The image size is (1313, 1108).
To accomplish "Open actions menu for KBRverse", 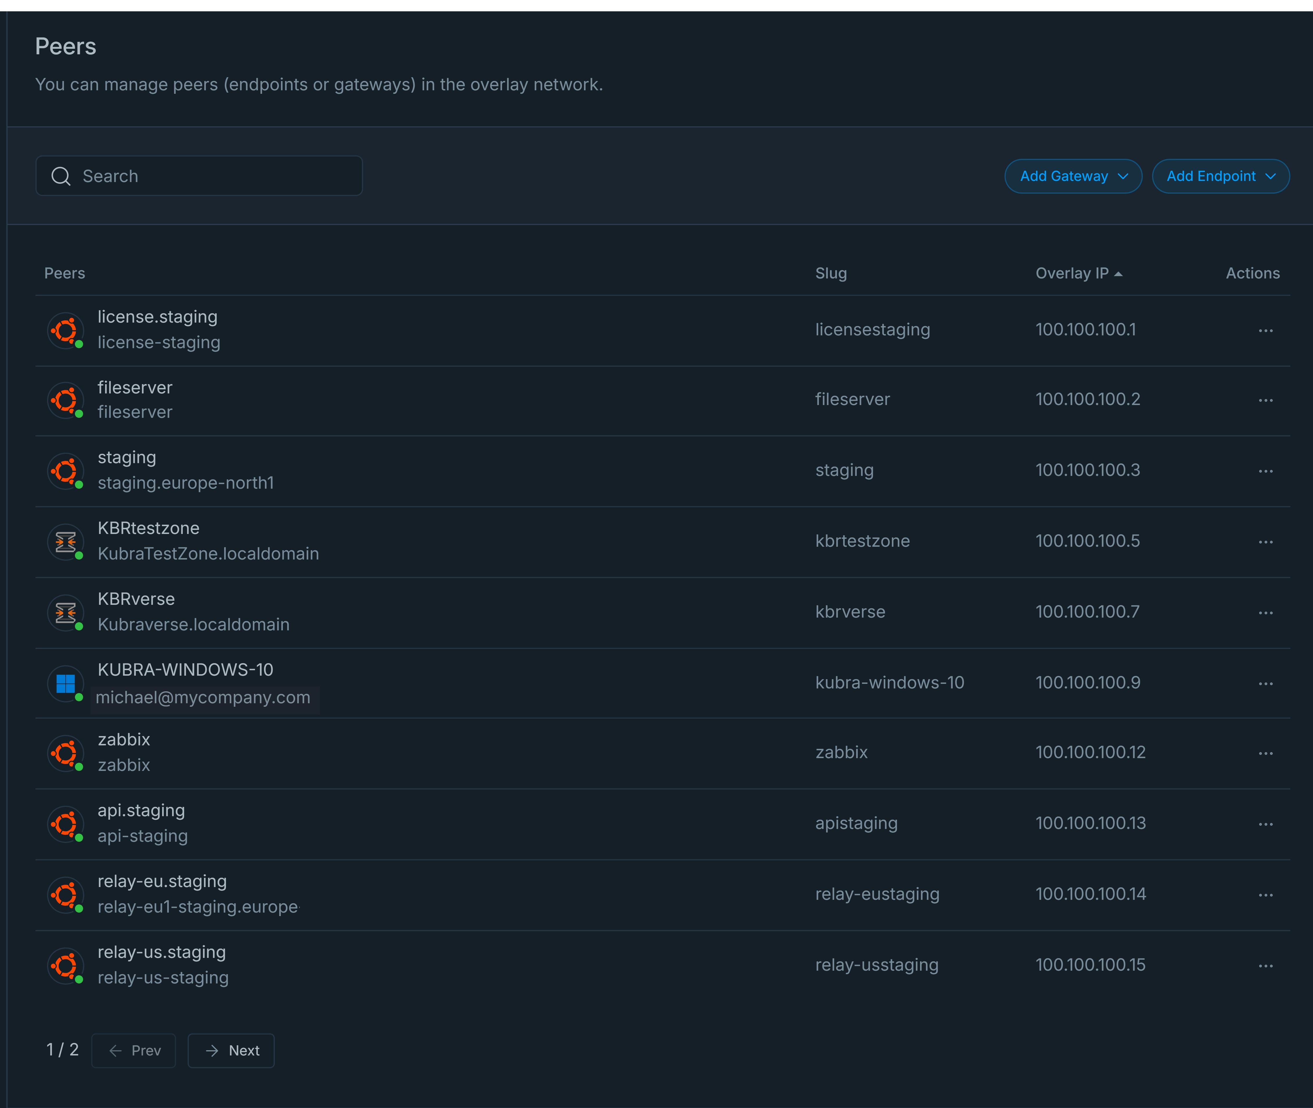I will 1265,612.
